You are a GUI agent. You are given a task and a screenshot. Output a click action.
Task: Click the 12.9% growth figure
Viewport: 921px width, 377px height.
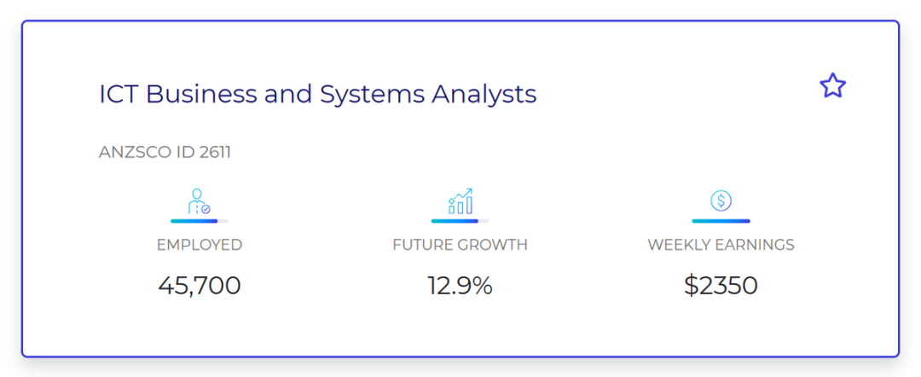[x=460, y=286]
